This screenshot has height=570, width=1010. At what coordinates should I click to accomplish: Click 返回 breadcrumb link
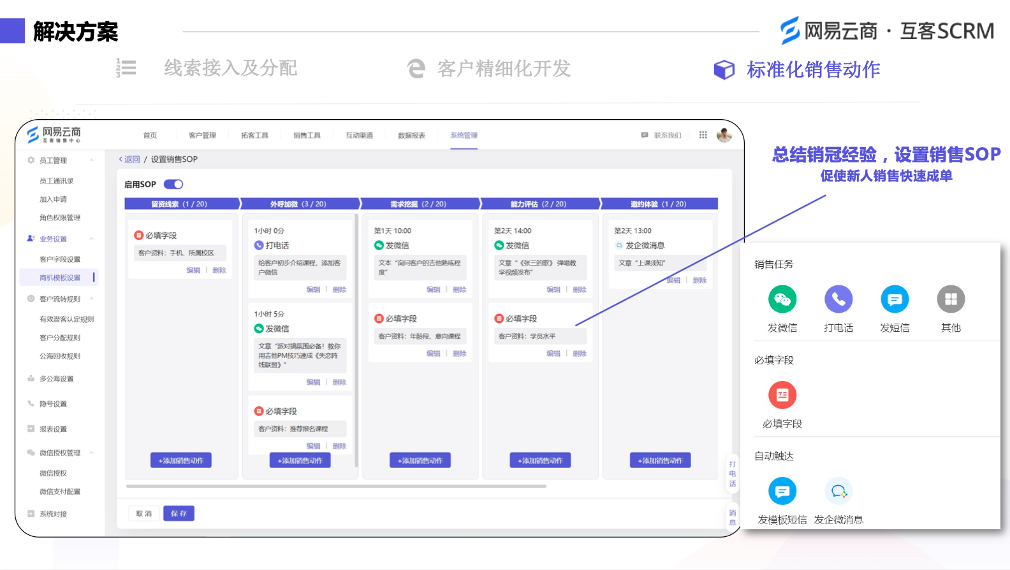pos(130,159)
